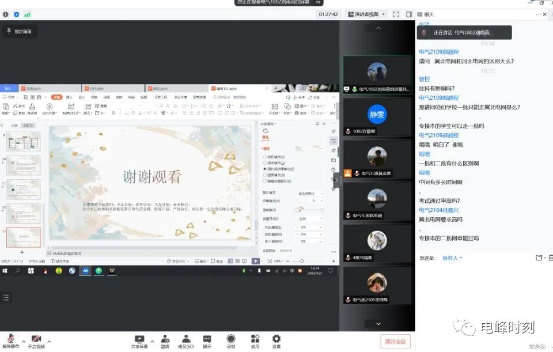This screenshot has height=352, width=553.
Task: Click the WPS save icon
Action: pos(26,97)
